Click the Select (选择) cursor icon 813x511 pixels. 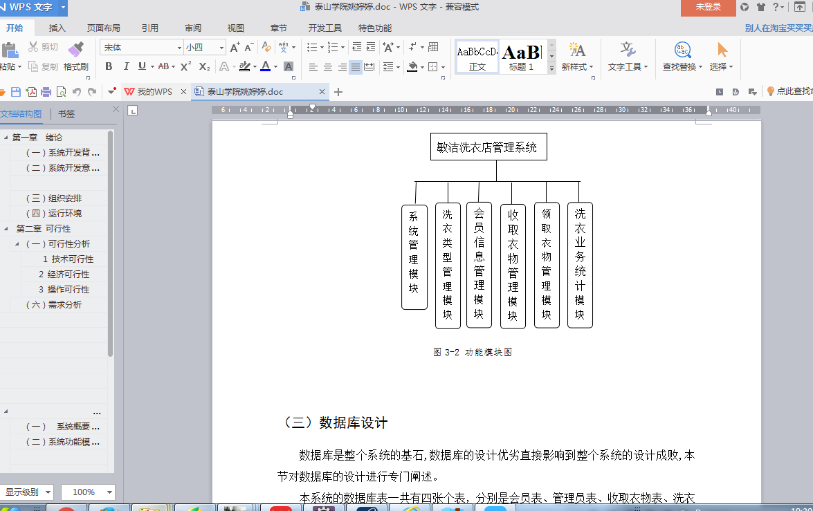coord(722,50)
